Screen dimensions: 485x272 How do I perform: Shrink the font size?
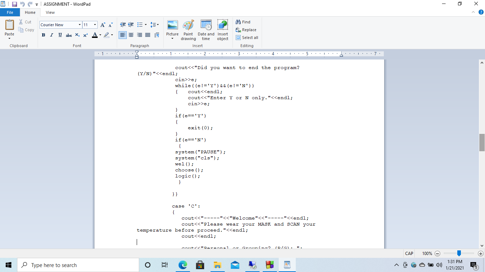point(110,25)
